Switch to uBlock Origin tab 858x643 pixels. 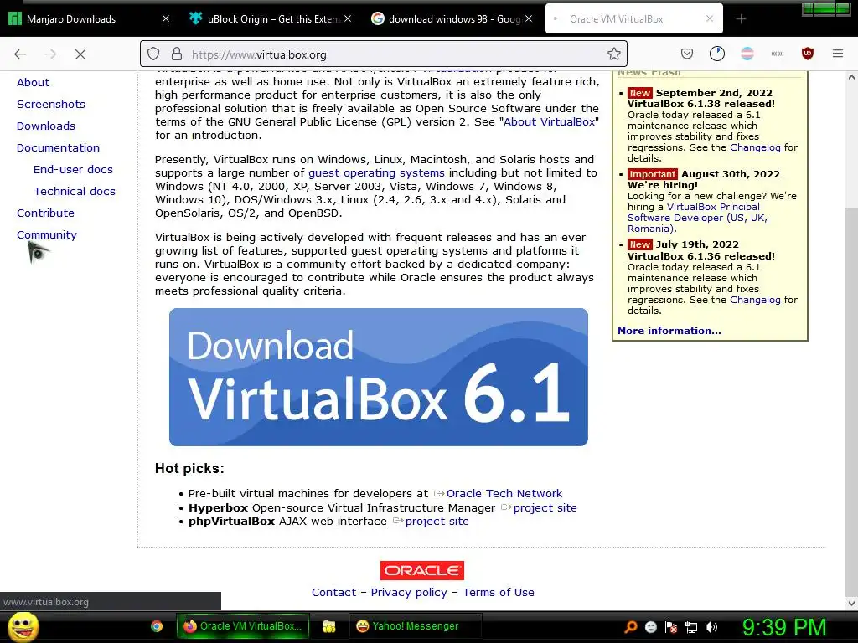tap(270, 19)
